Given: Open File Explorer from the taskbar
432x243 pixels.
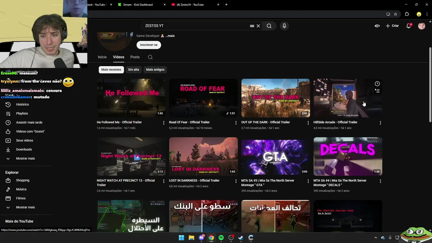Looking at the screenshot, I should tap(191, 238).
